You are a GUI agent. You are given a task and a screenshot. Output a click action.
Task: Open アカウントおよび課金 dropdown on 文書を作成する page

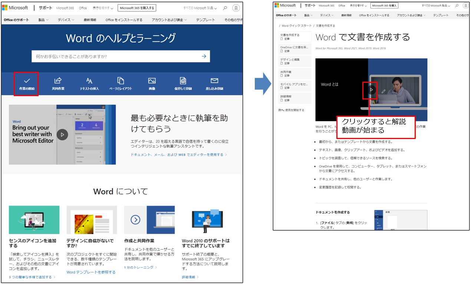coord(411,15)
